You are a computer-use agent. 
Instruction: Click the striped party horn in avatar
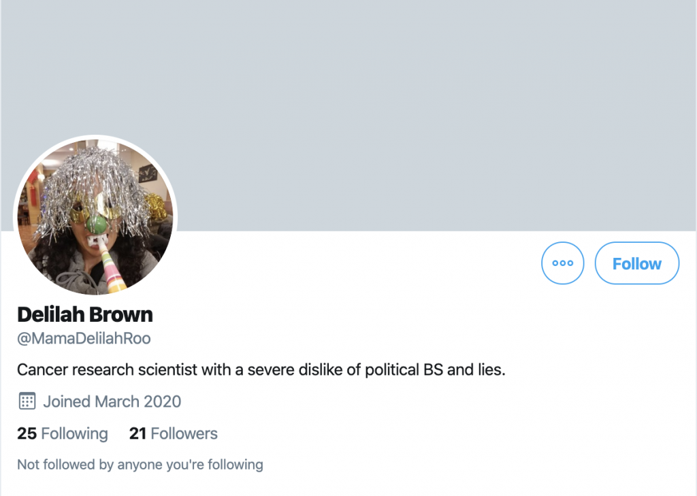112,269
